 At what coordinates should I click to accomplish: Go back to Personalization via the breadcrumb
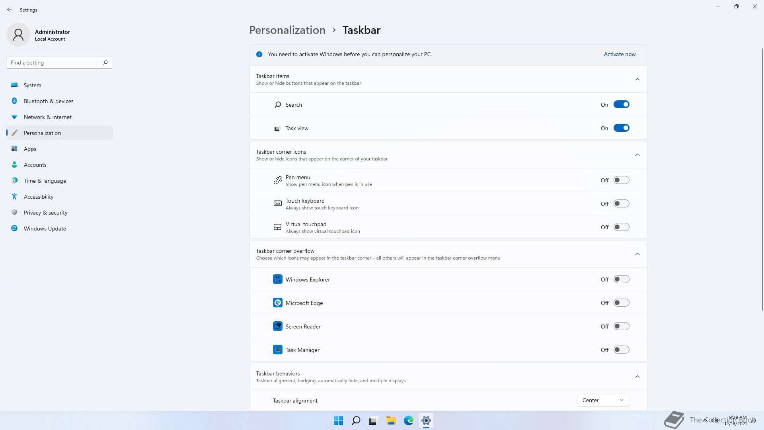(x=287, y=30)
